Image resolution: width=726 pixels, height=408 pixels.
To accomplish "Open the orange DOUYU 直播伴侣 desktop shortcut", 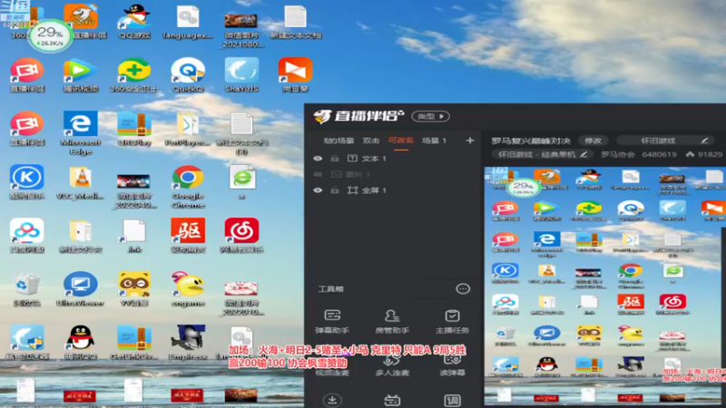I will (81, 21).
